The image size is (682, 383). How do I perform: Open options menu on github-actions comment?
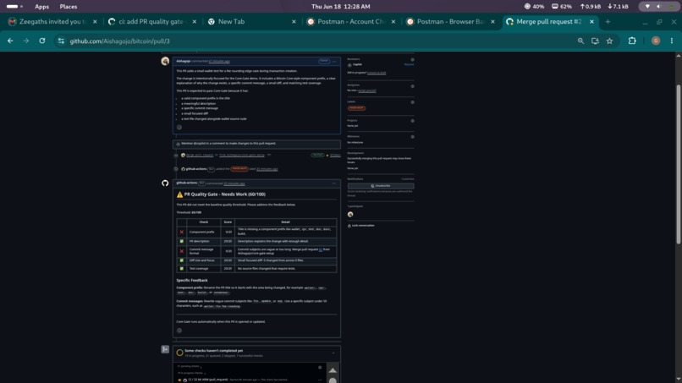[334, 183]
